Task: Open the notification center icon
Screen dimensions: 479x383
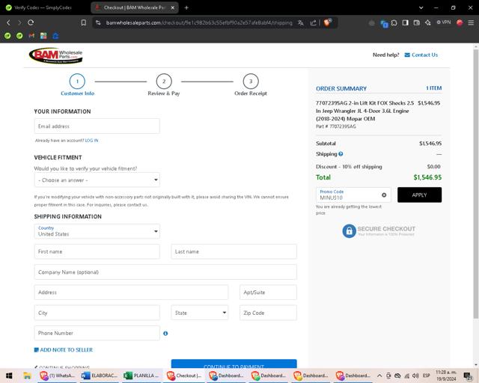Action: click(468, 376)
